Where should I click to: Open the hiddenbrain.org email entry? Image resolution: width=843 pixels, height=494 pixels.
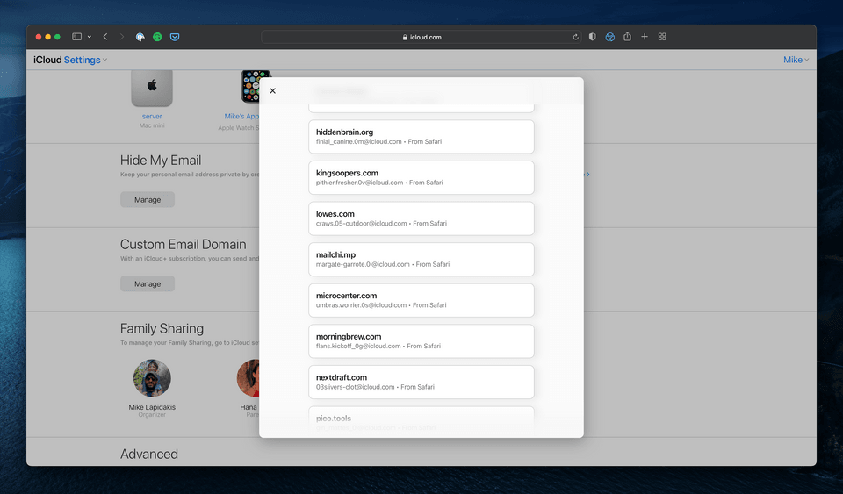point(421,136)
